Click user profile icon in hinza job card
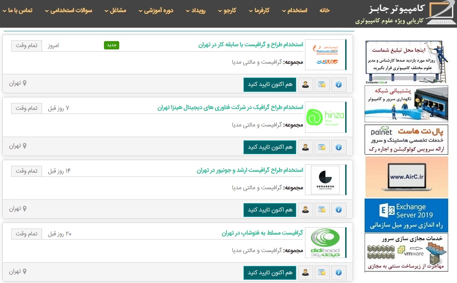457x283 pixels. pos(305,147)
